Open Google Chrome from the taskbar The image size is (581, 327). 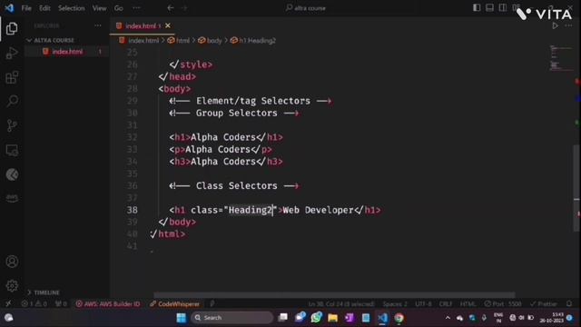[399, 318]
